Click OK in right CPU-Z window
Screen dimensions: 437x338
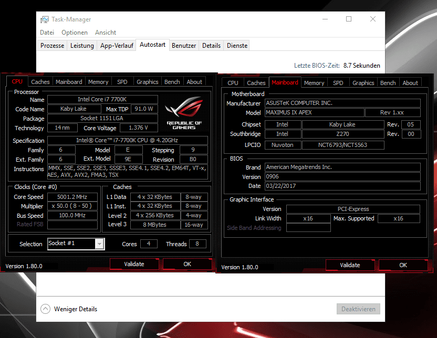click(x=403, y=265)
